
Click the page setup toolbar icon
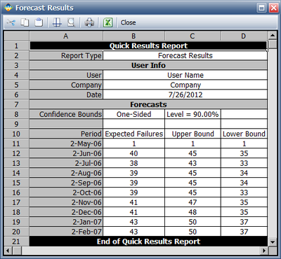[x=57, y=22]
